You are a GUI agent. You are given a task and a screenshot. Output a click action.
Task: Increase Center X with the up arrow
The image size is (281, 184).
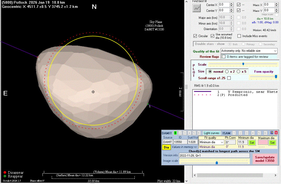pos(231,3)
